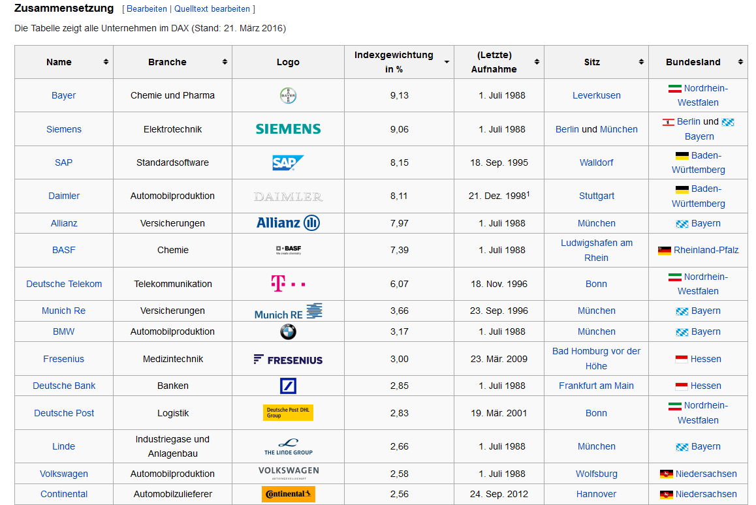Click the Fresenius logo
This screenshot has width=756, height=505.
[x=288, y=359]
